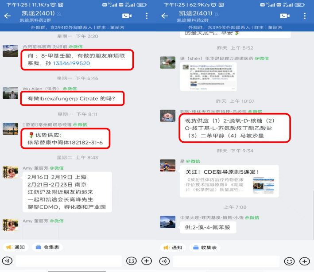Tap the plus icon in left chat
This screenshot has height=272, width=314.
(147, 261)
